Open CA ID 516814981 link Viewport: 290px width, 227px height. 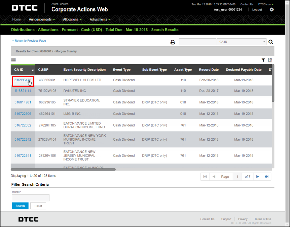tap(23, 102)
